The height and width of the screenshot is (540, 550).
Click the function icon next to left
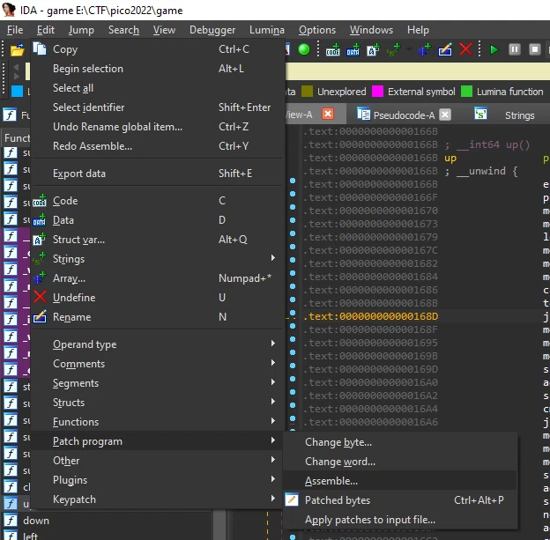pos(11,536)
